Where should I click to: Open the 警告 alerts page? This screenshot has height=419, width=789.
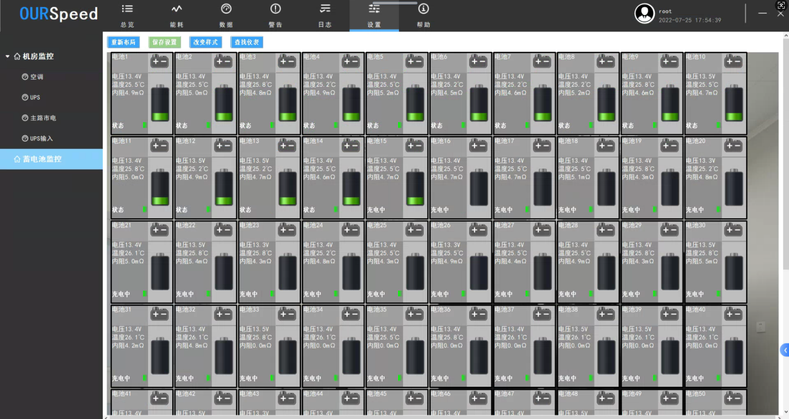click(276, 15)
